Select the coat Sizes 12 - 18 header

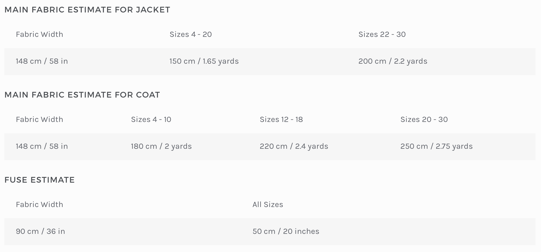click(x=281, y=119)
